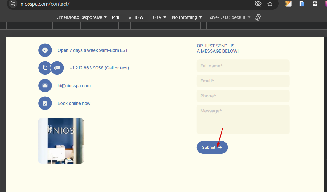Screen dimensions: 327x192
Task: Click the rotate device orientation icon
Action: (x=258, y=17)
